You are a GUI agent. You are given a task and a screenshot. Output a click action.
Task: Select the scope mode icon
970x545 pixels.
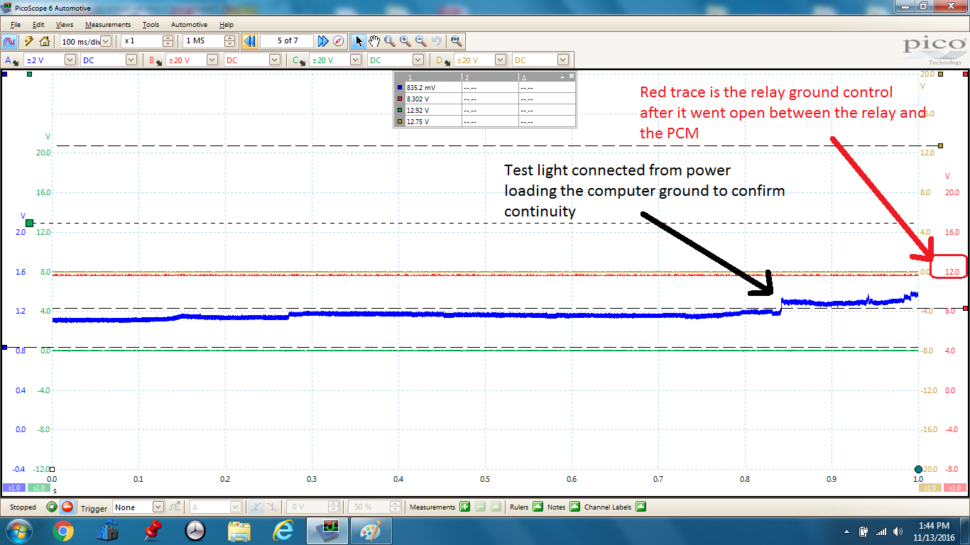pos(10,41)
